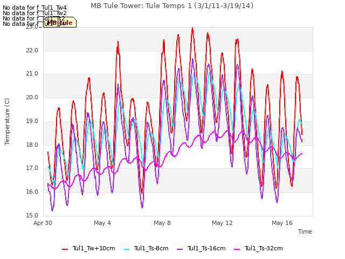
Task: Select the red Tul1_Tw+10cm legend swatch
Action: pyautogui.click(x=65, y=249)
